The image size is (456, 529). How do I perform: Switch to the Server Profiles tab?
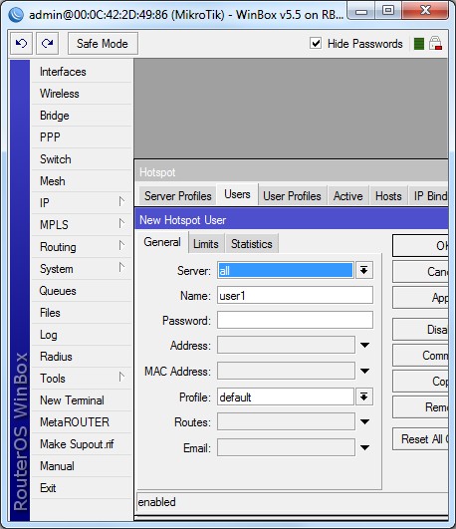[x=178, y=195]
